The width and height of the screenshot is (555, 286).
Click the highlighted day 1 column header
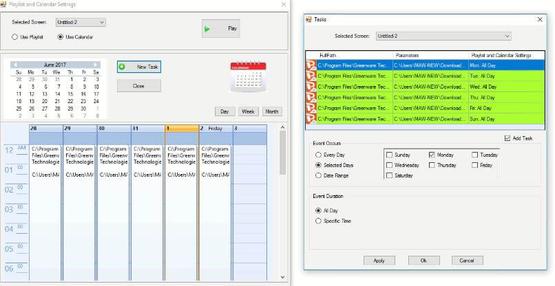(x=182, y=129)
